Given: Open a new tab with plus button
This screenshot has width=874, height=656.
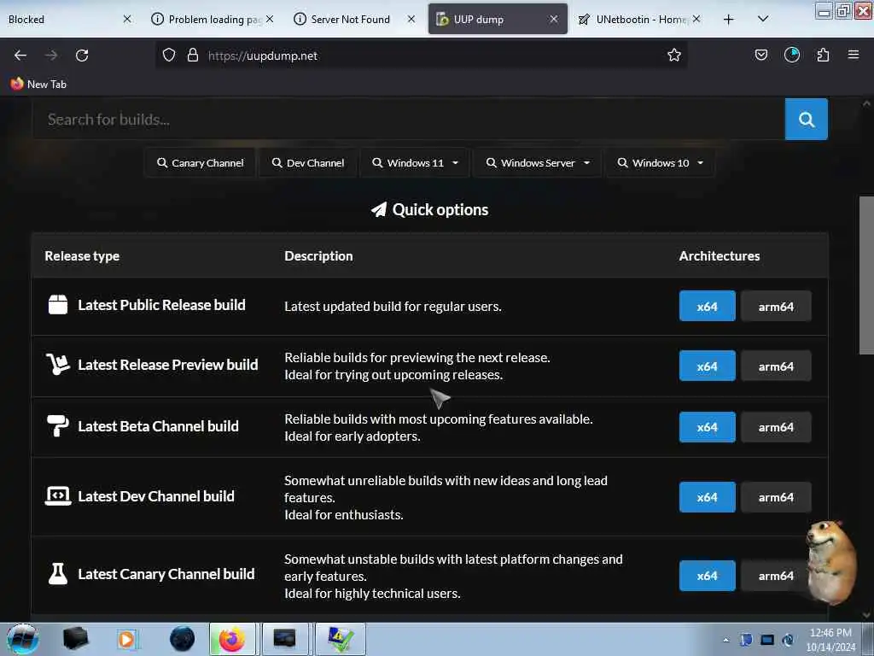Looking at the screenshot, I should pos(728,20).
